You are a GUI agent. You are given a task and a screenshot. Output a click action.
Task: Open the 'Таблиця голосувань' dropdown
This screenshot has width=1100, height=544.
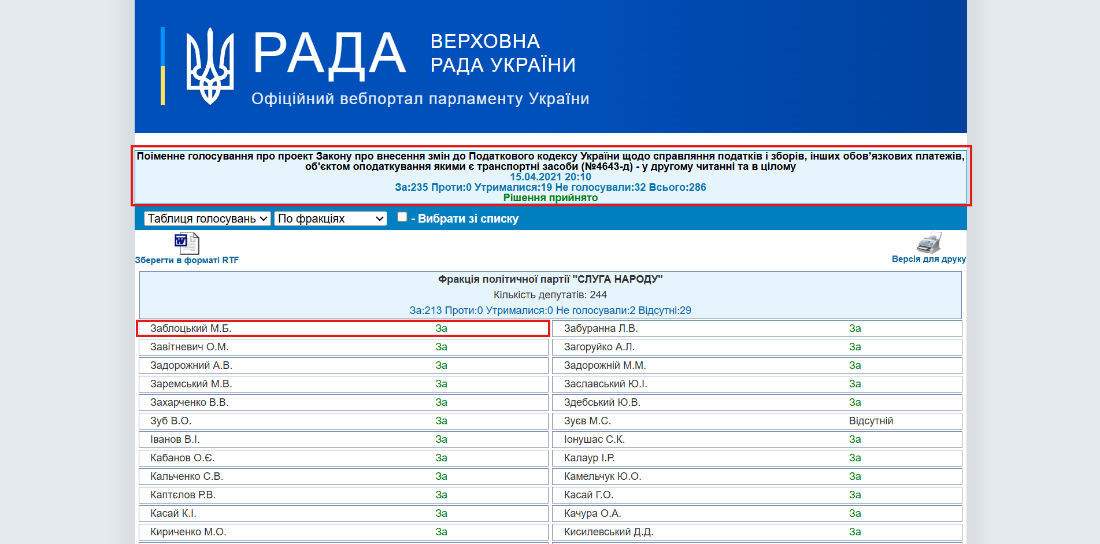click(x=208, y=219)
